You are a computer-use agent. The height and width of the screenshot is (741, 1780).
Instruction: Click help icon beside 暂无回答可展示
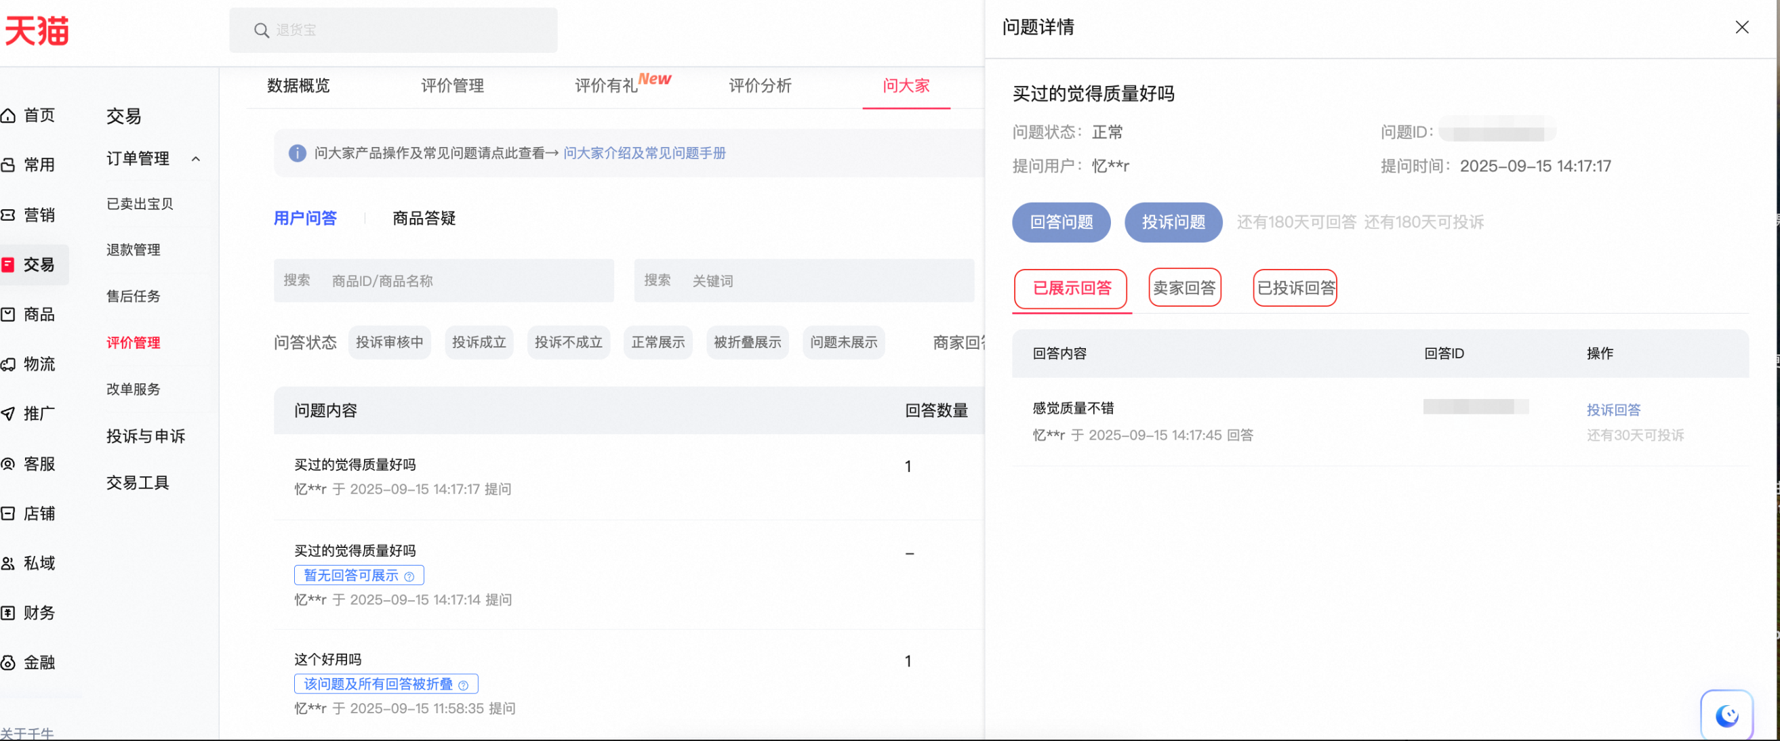409,576
